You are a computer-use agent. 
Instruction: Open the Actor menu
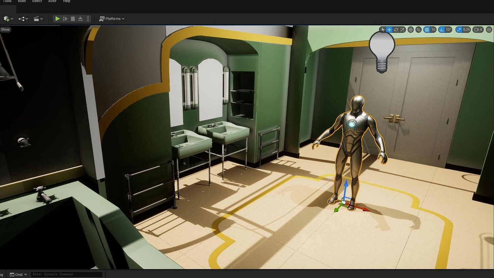point(52,1)
